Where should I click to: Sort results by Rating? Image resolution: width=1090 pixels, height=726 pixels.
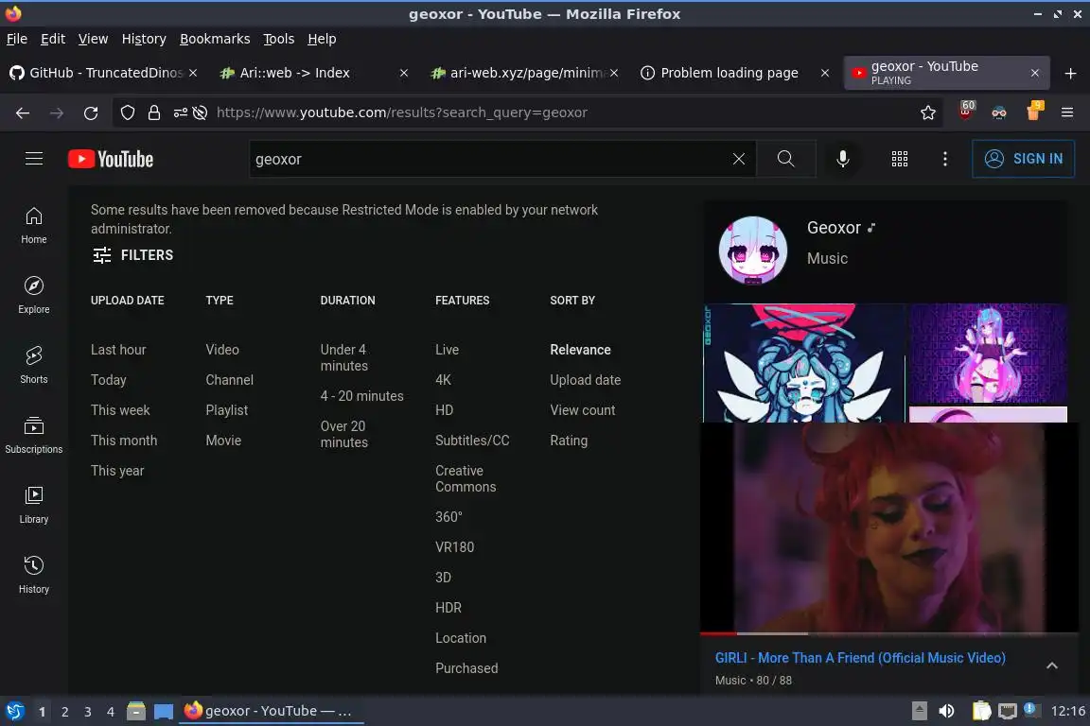point(569,441)
